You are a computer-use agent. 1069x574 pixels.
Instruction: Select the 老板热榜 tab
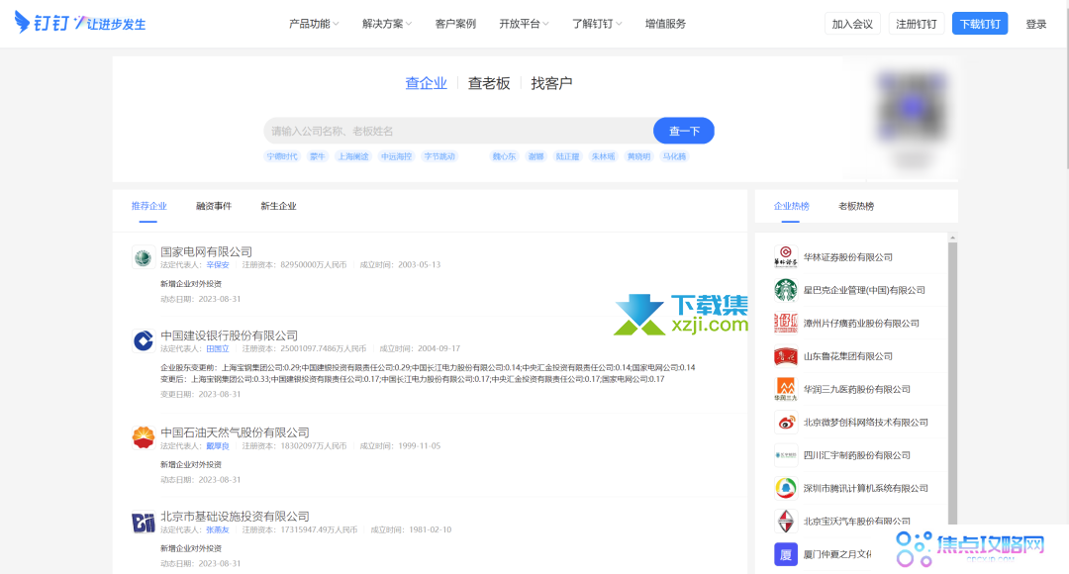click(x=855, y=206)
